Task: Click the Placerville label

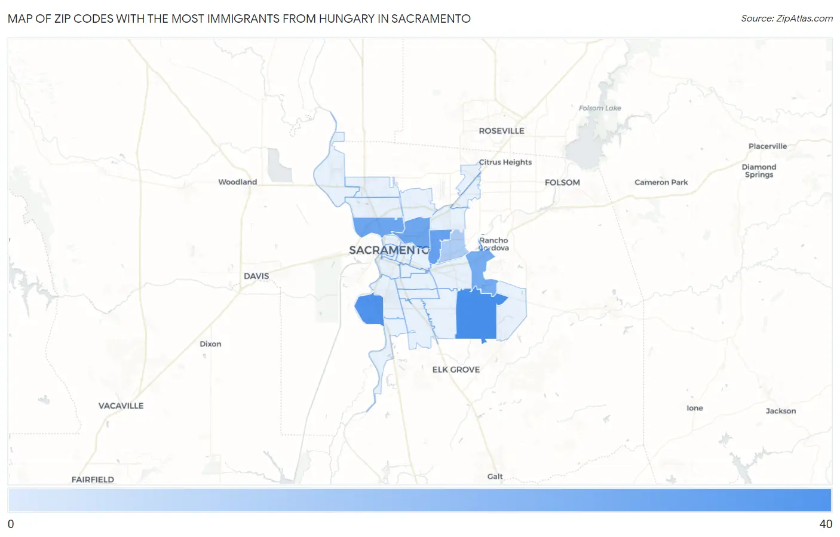Action: coord(768,146)
